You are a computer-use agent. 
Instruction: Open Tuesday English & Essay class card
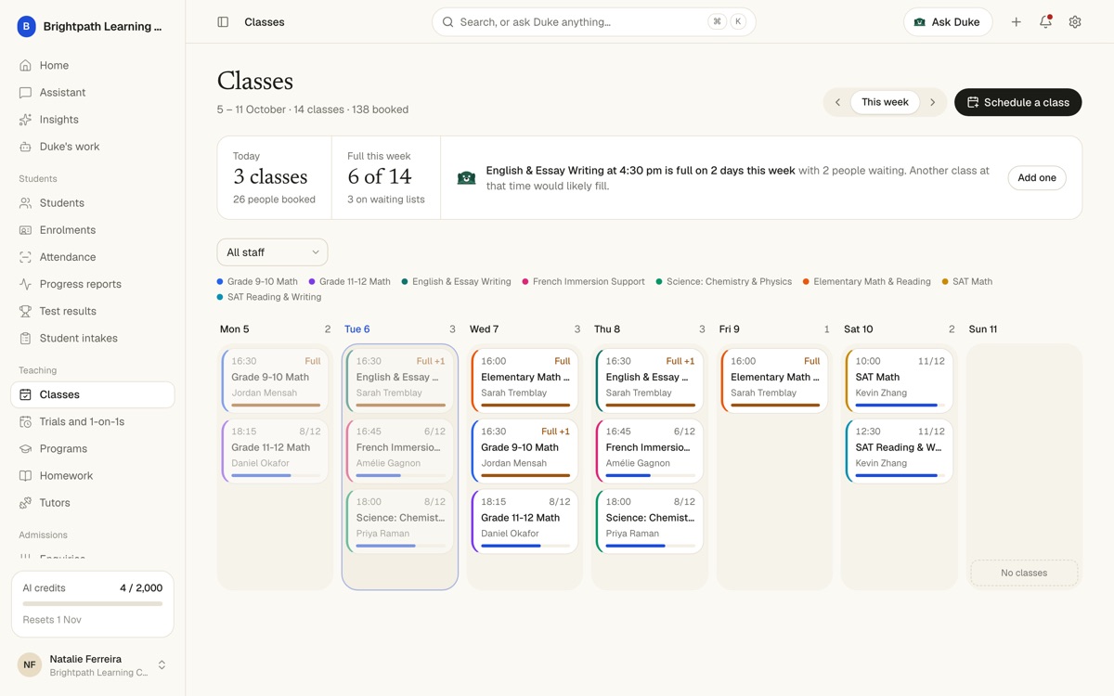(400, 380)
